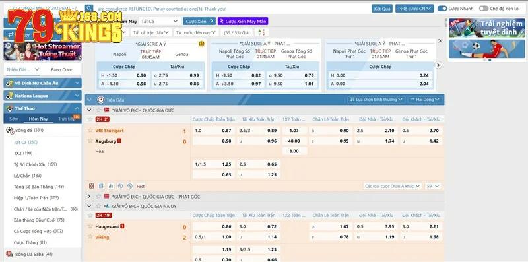Star the 2H 2' match row

pos(90,119)
